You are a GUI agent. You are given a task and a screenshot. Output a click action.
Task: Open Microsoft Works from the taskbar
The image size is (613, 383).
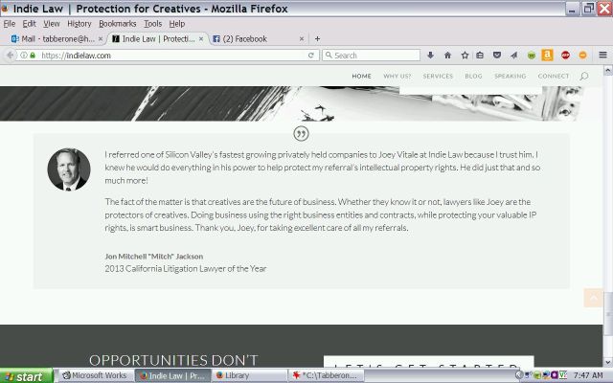coord(94,376)
